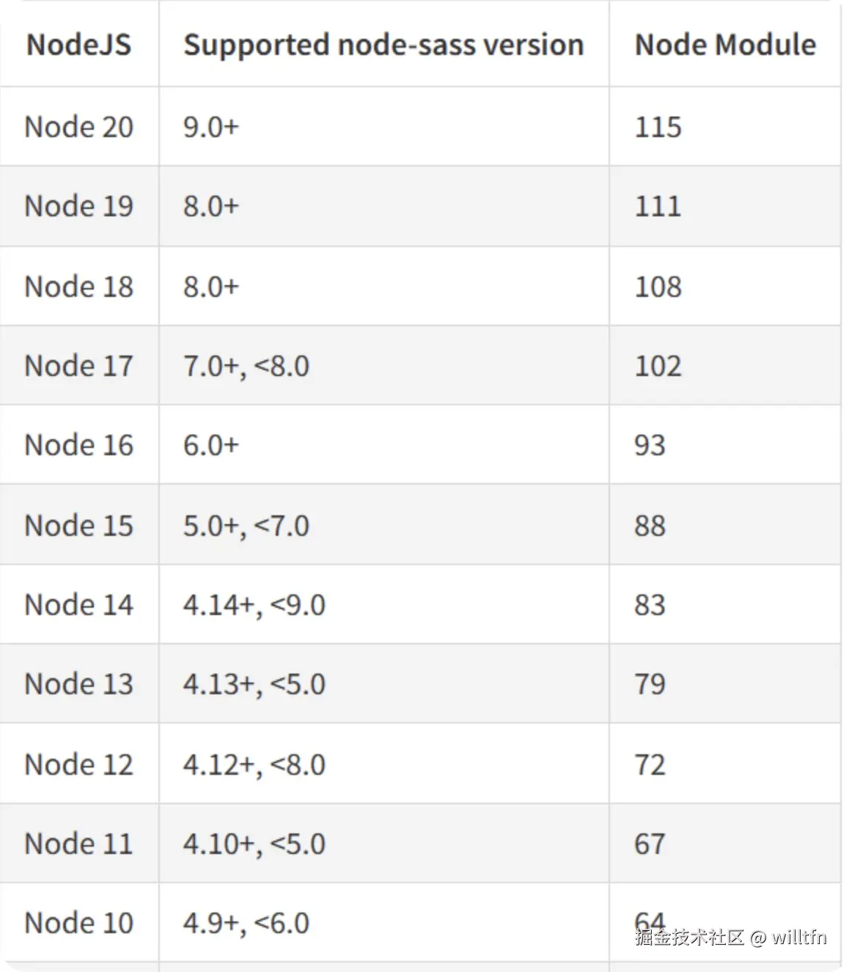Image resolution: width=852 pixels, height=972 pixels.
Task: Select the 9.0+ version cell
Action: (x=211, y=127)
